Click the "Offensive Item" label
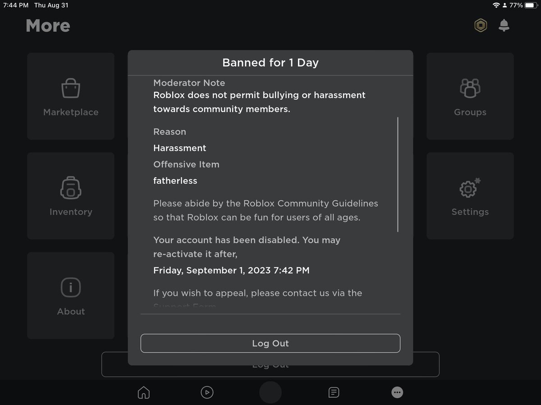The width and height of the screenshot is (541, 405). (186, 164)
